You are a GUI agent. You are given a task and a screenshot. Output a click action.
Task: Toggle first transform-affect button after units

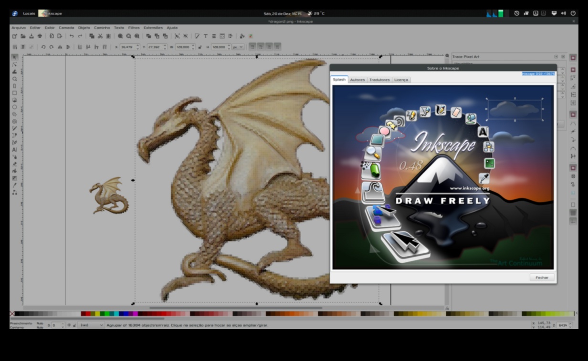[x=252, y=47]
